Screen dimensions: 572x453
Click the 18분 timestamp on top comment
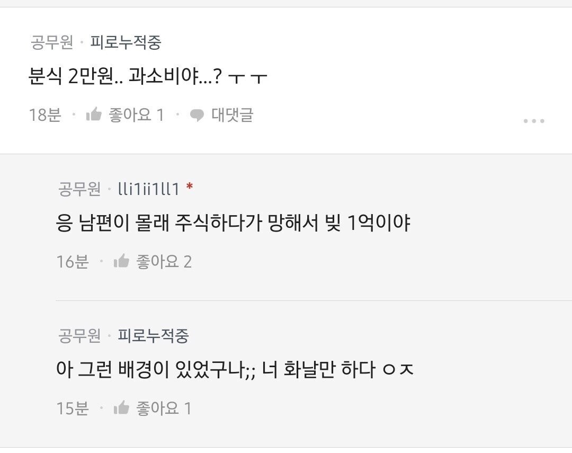click(45, 114)
